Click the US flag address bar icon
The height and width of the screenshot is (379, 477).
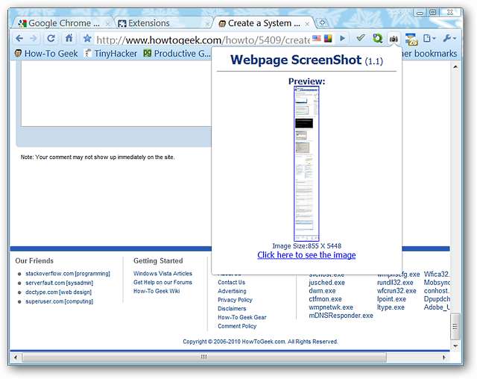(x=316, y=38)
